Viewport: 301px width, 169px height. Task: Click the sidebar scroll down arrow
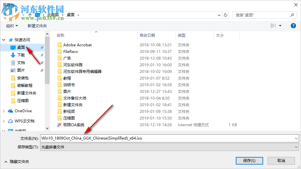[x=47, y=128]
